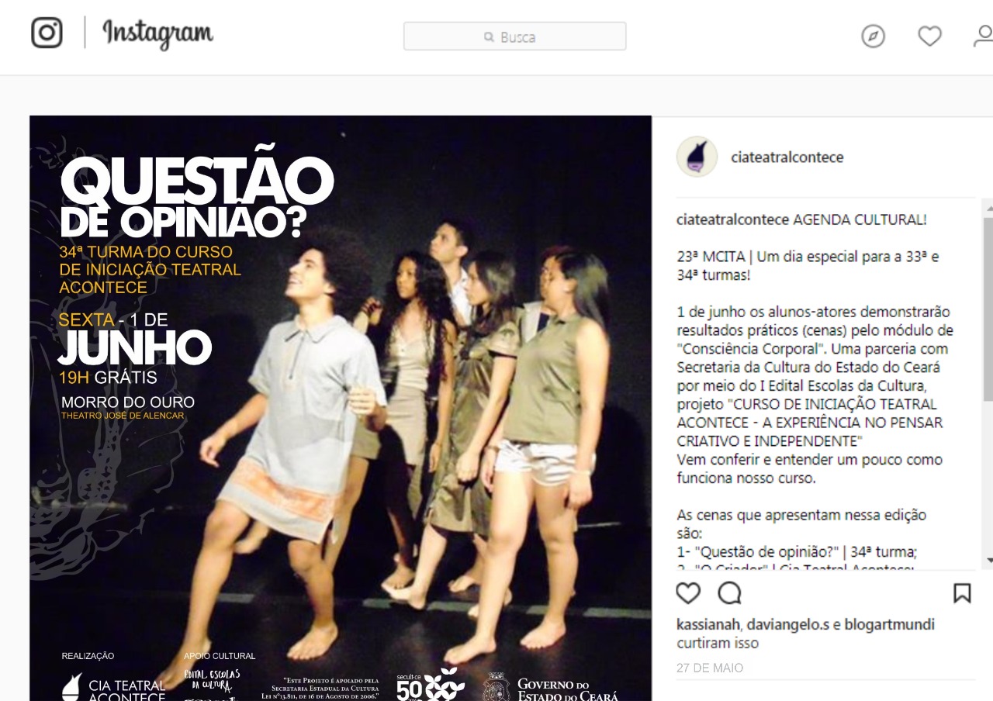
Task: Click the ciateatralcontece profile avatar
Action: pyautogui.click(x=697, y=157)
